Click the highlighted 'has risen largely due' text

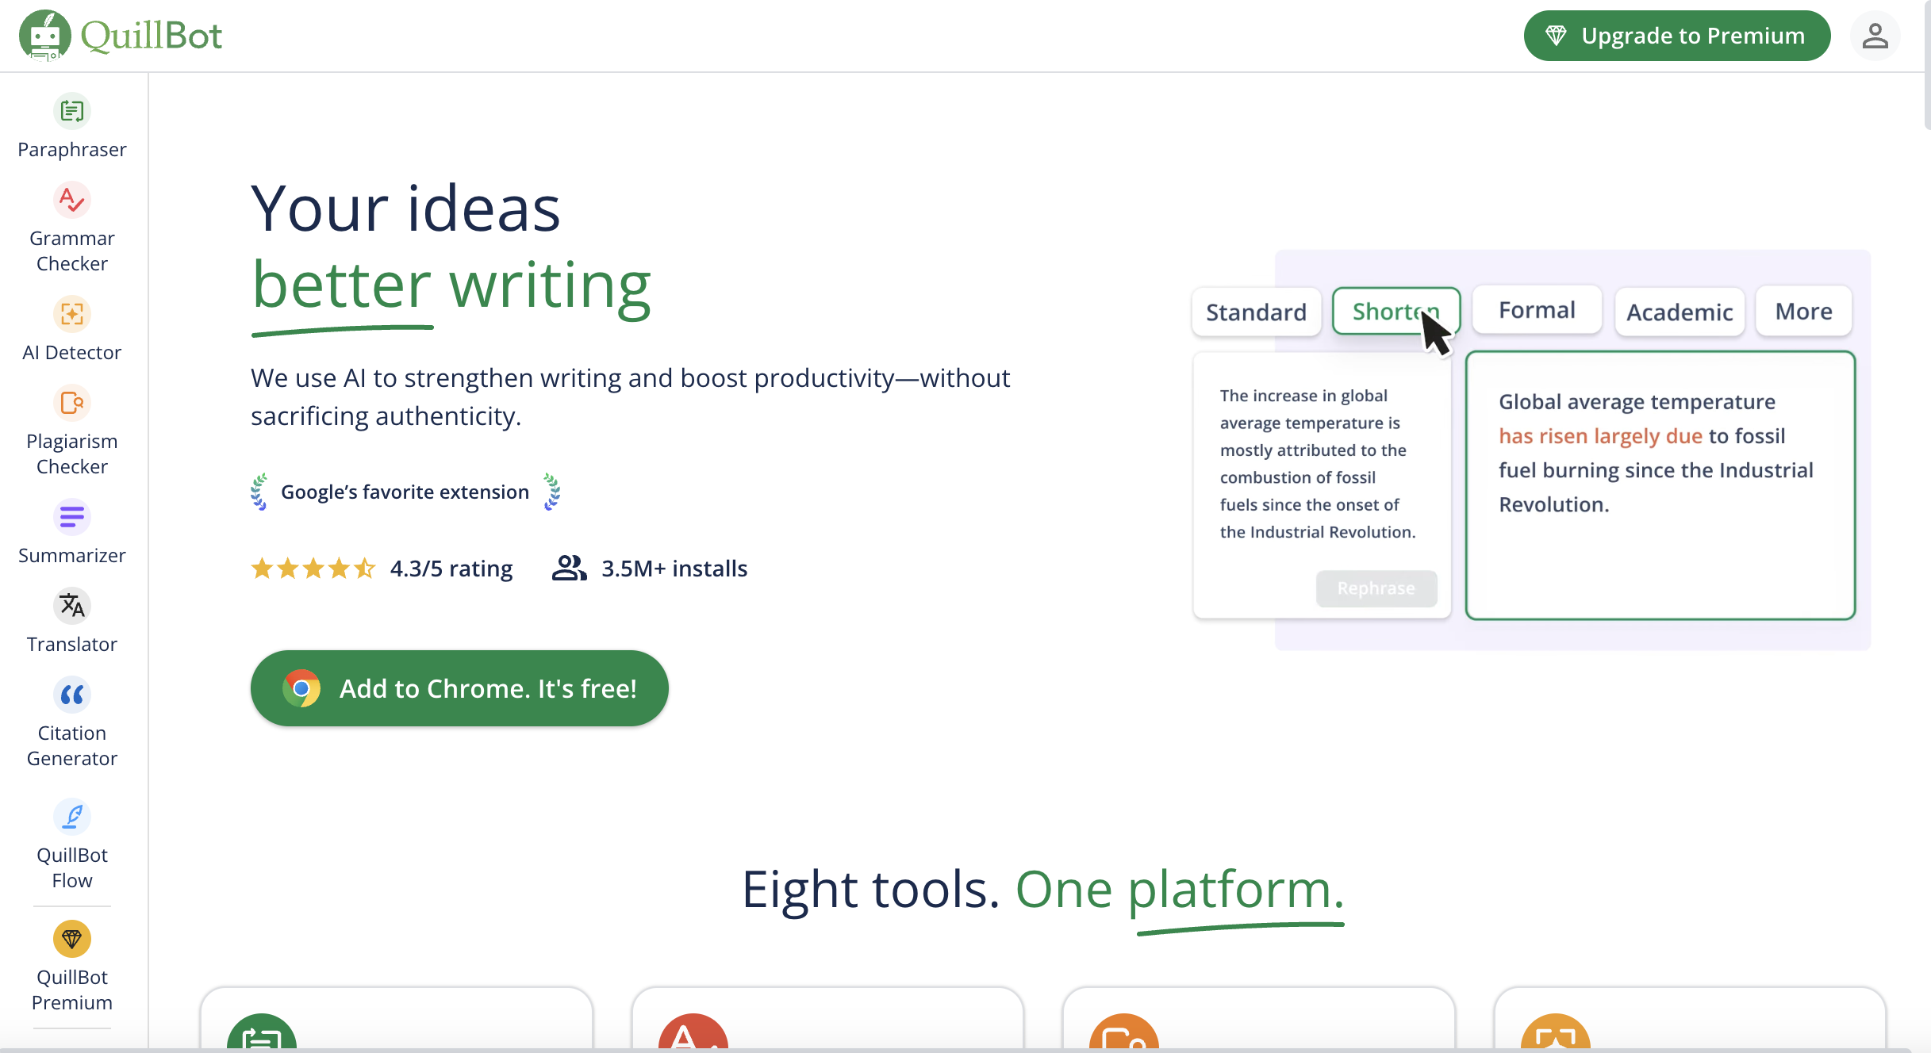point(1600,436)
